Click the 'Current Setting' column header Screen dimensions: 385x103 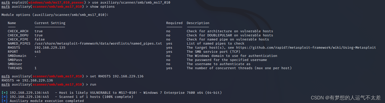click(x=50, y=23)
